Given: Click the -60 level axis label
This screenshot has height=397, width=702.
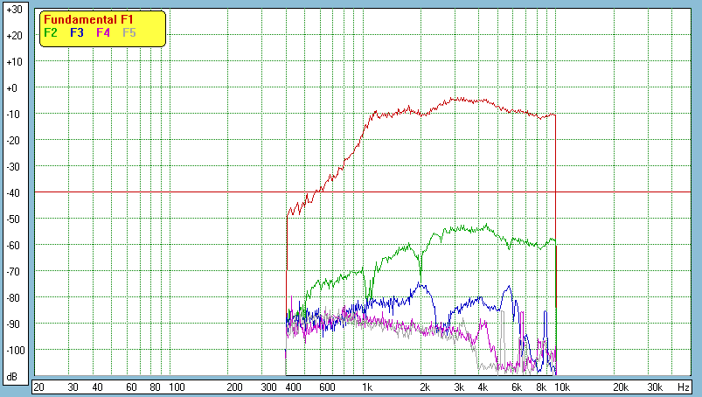Looking at the screenshot, I should pos(13,245).
